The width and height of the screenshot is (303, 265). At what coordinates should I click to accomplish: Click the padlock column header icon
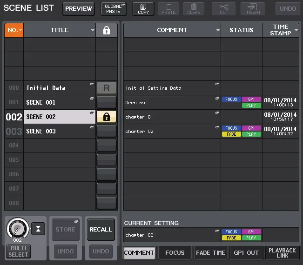click(x=107, y=30)
